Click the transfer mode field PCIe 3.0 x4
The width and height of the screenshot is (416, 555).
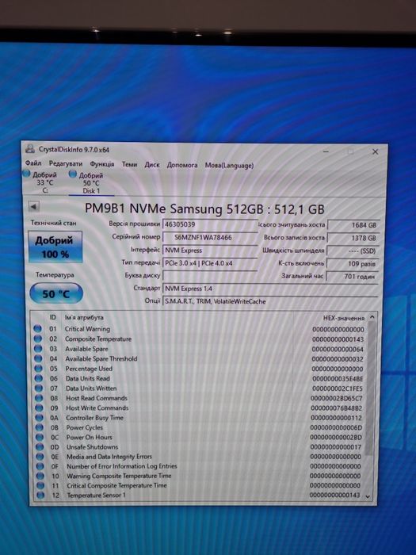click(210, 263)
